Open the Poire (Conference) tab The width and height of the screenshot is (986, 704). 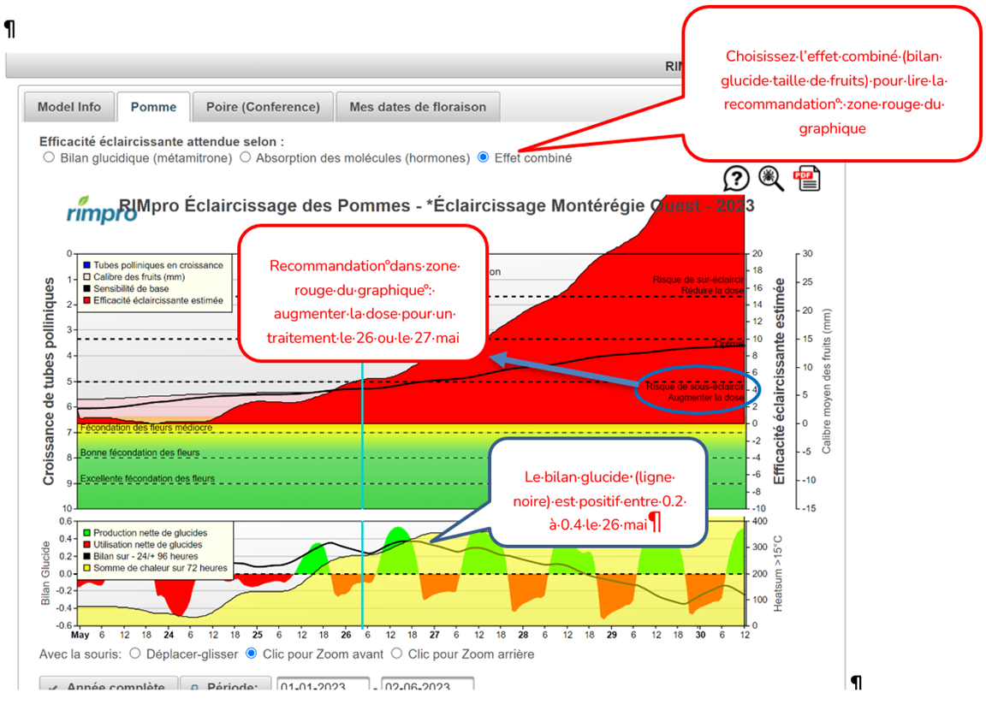click(x=263, y=107)
